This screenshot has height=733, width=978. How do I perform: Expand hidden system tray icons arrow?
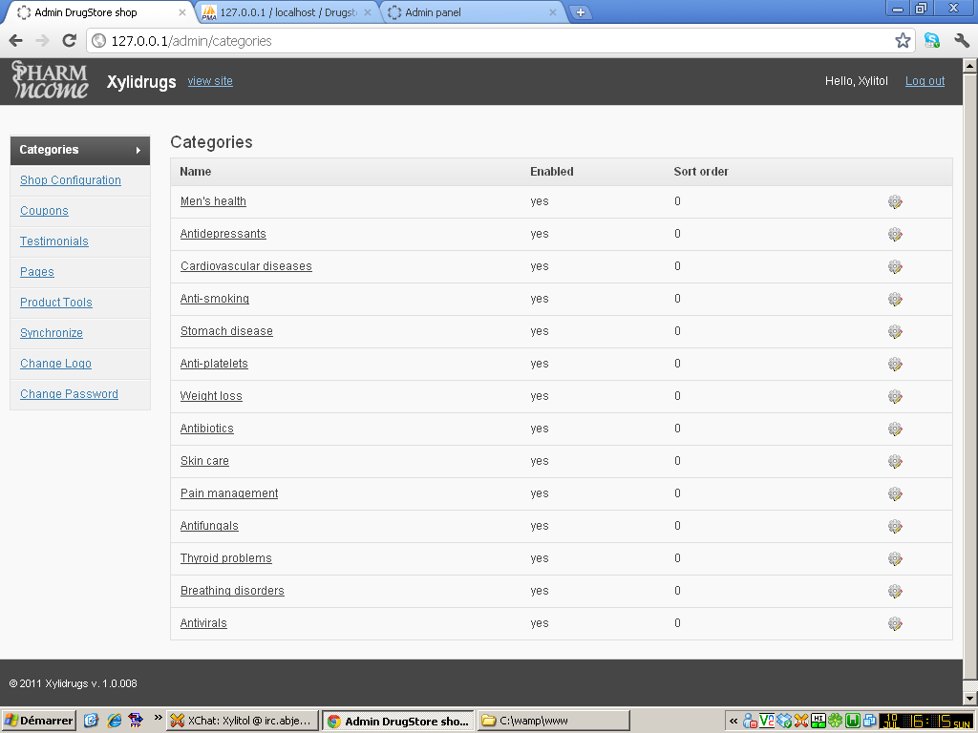[733, 722]
